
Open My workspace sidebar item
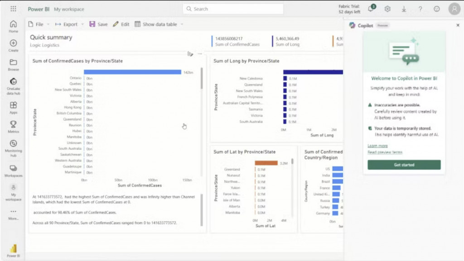tap(13, 193)
